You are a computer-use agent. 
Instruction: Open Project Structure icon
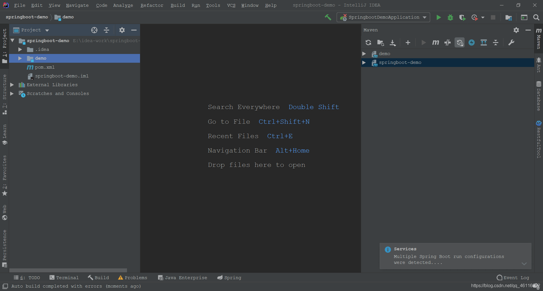tap(508, 18)
